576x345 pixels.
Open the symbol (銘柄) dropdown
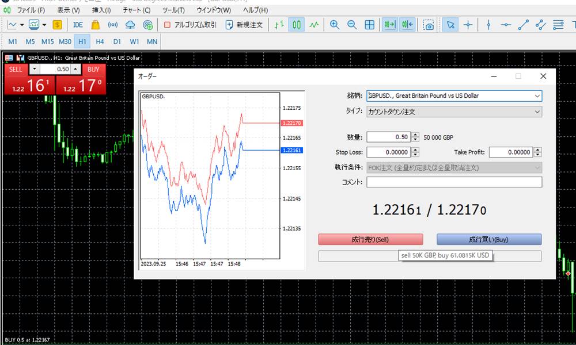point(537,96)
